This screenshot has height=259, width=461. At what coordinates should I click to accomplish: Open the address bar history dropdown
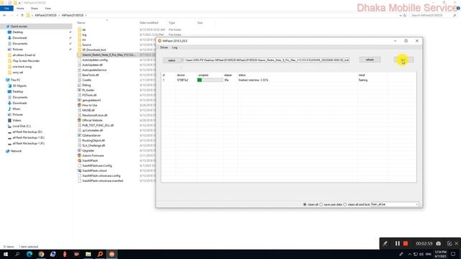[x=400, y=15]
